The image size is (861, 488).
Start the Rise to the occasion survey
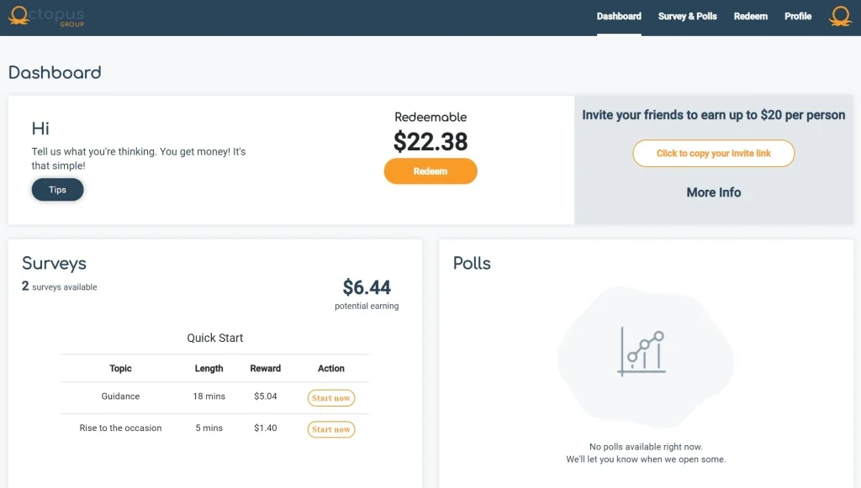click(x=331, y=429)
